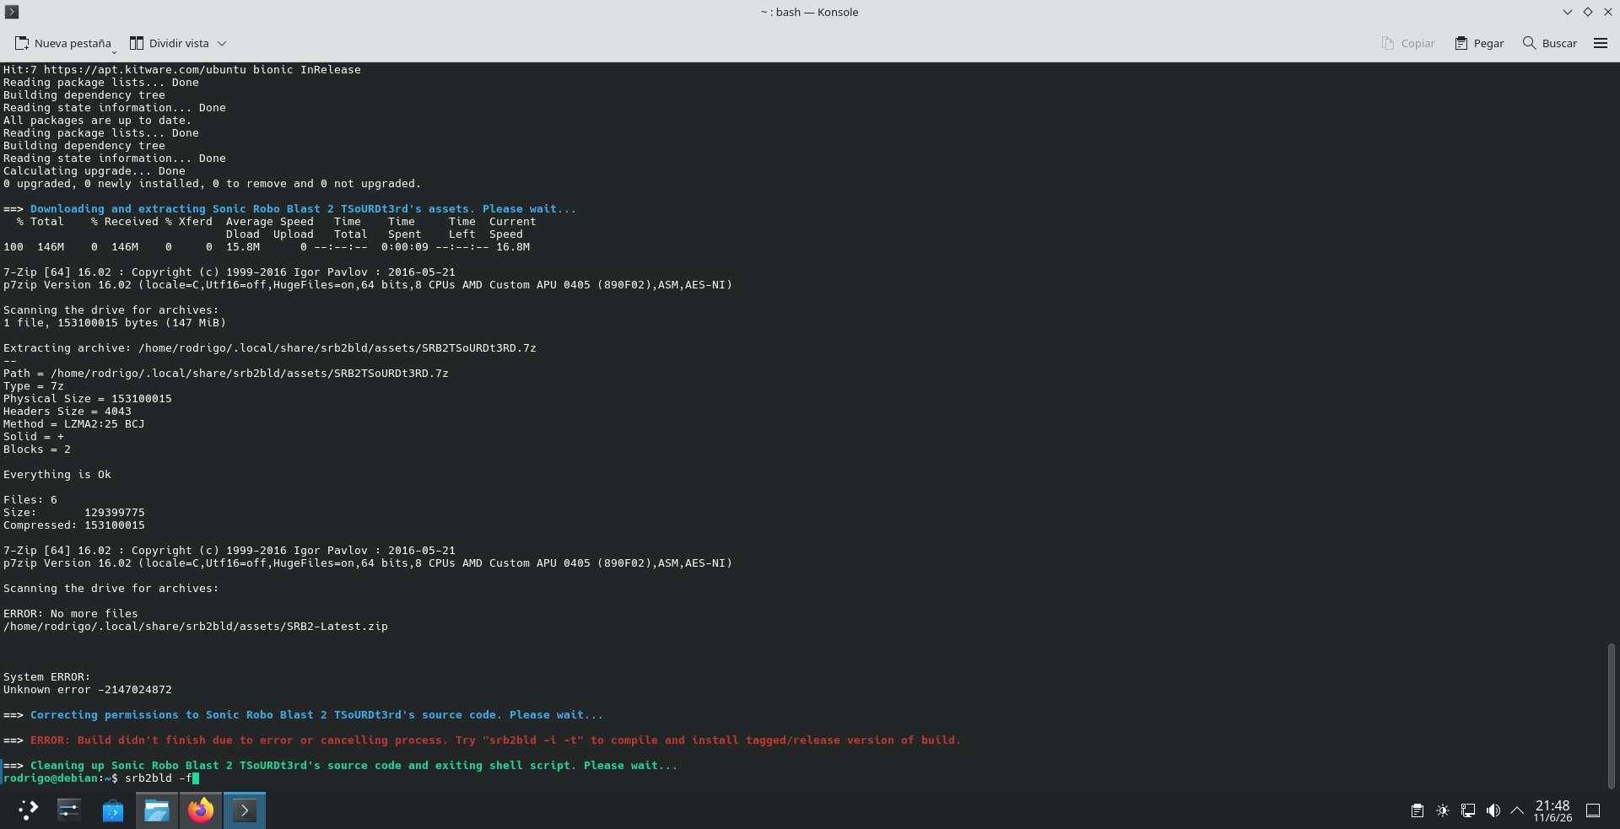Click the 'ERROR: No more files' line
The width and height of the screenshot is (1620, 829).
point(71,614)
